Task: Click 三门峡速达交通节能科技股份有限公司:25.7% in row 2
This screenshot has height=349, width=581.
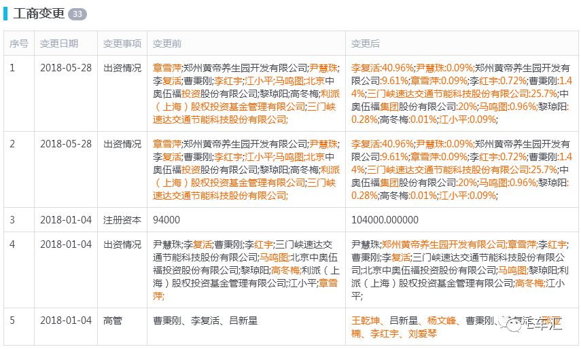Action: coord(463,170)
